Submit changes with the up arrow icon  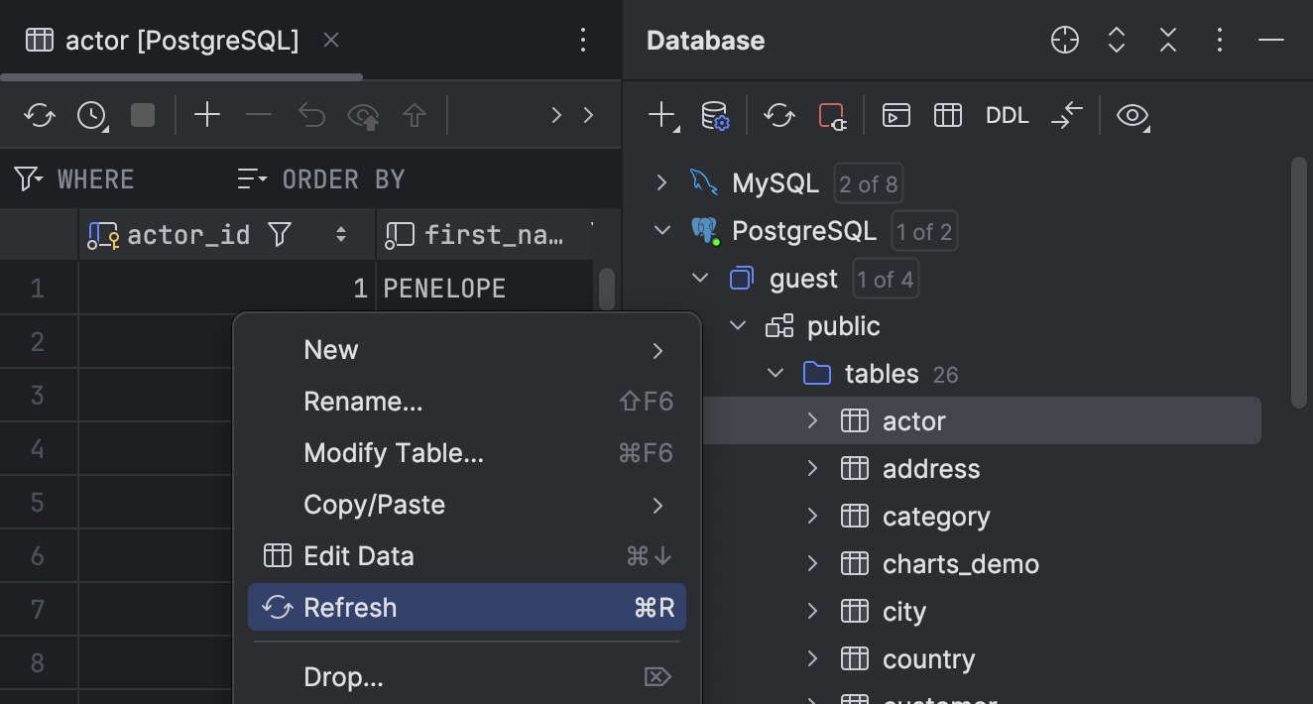coord(416,115)
